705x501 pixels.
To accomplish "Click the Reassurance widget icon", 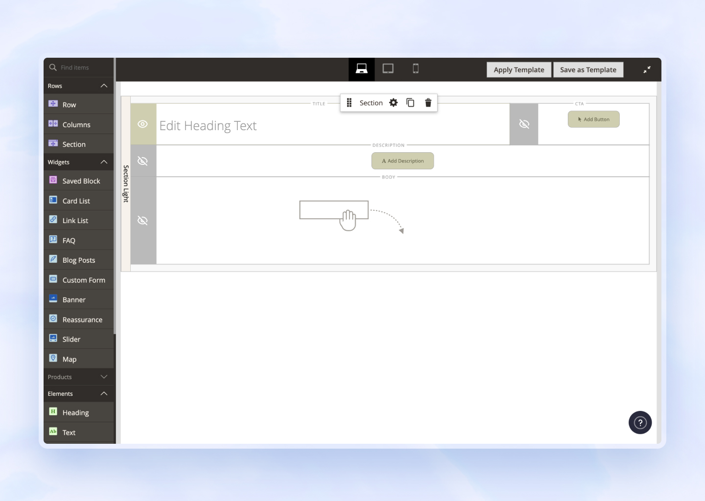I will (x=53, y=319).
